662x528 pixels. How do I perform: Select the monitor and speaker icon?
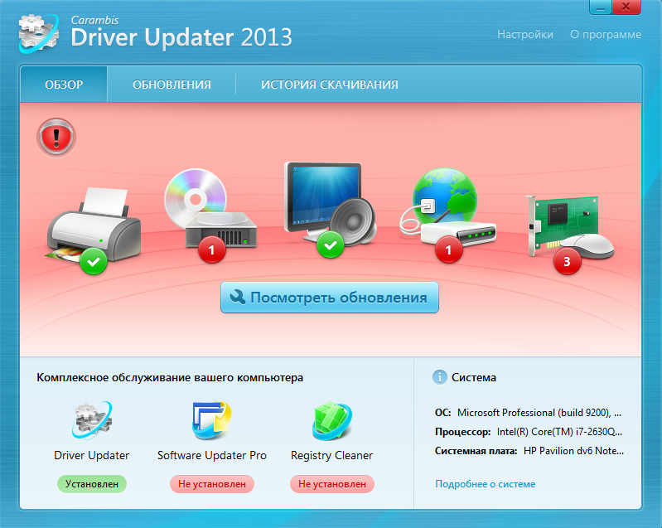click(x=330, y=204)
